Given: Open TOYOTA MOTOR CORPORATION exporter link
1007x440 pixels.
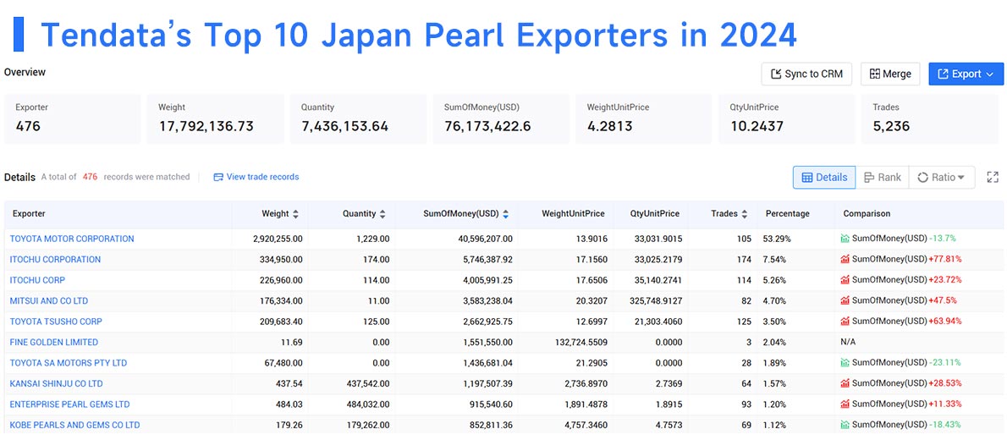Looking at the screenshot, I should click(x=72, y=239).
